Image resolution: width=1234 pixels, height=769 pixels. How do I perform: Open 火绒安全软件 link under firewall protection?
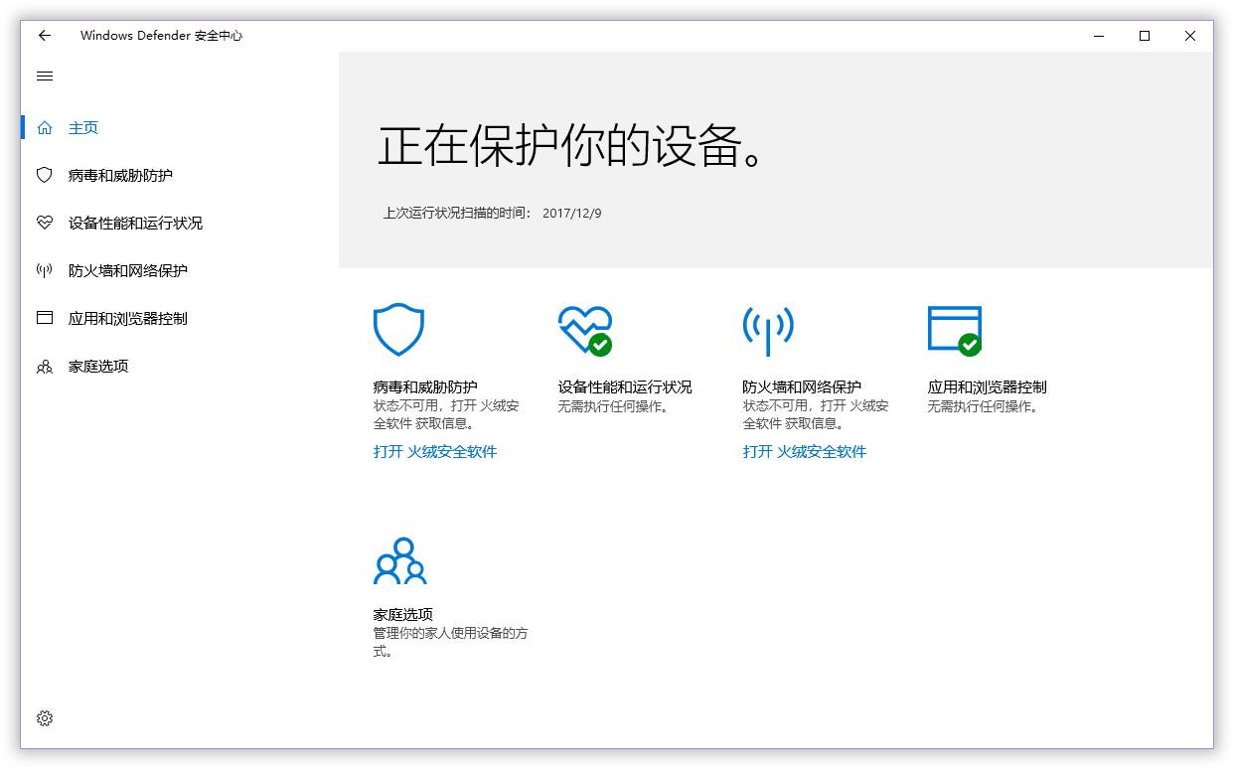[805, 452]
